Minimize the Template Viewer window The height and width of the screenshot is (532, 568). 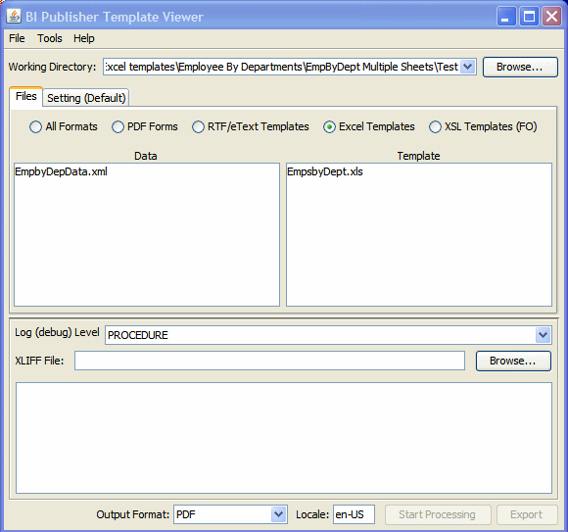506,17
